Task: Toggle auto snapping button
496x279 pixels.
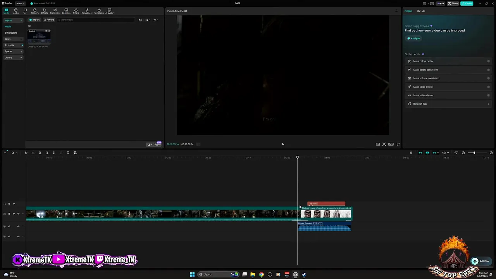Action: coord(427,153)
